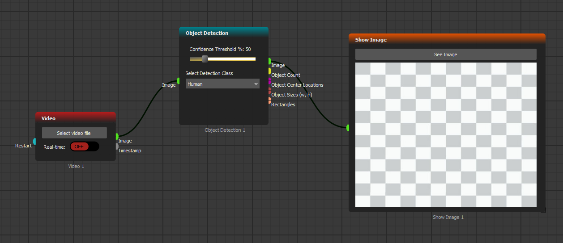This screenshot has width=563, height=243.
Task: Select the Video node title bar
Action: coord(75,118)
